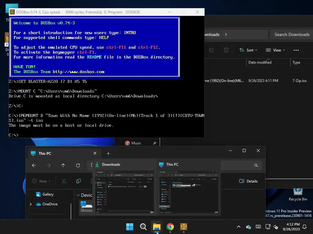
Task: Open Google Chrome from the taskbar
Action: [170, 227]
